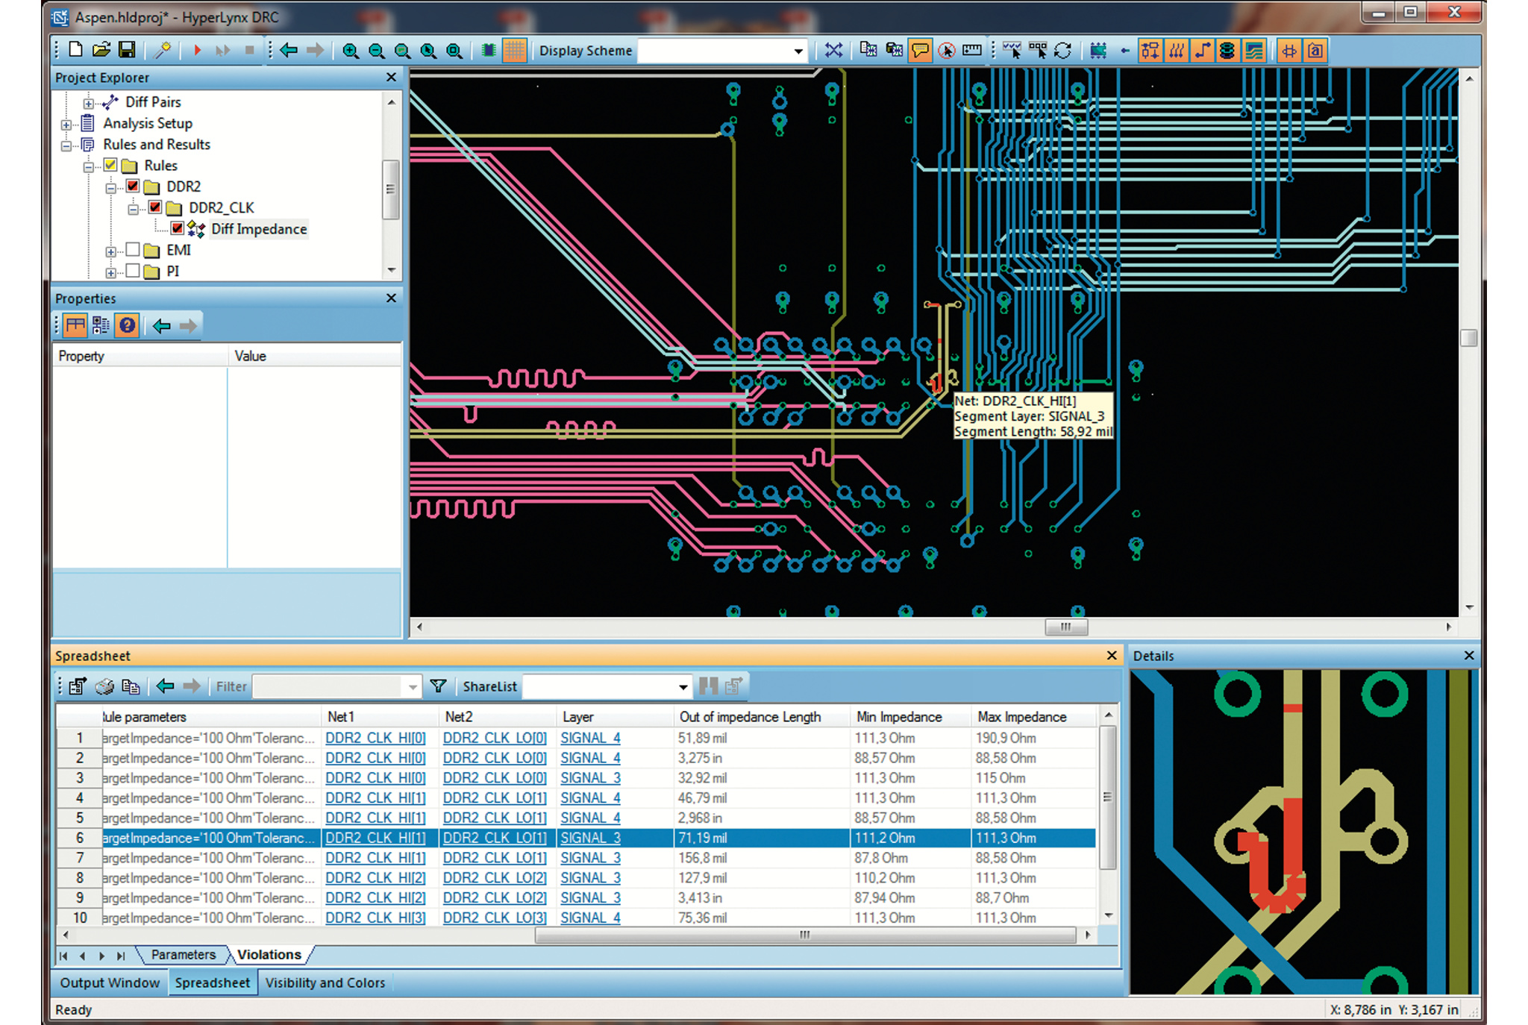Expand the Analysis Setup tree node
1528x1025 pixels.
[66, 124]
